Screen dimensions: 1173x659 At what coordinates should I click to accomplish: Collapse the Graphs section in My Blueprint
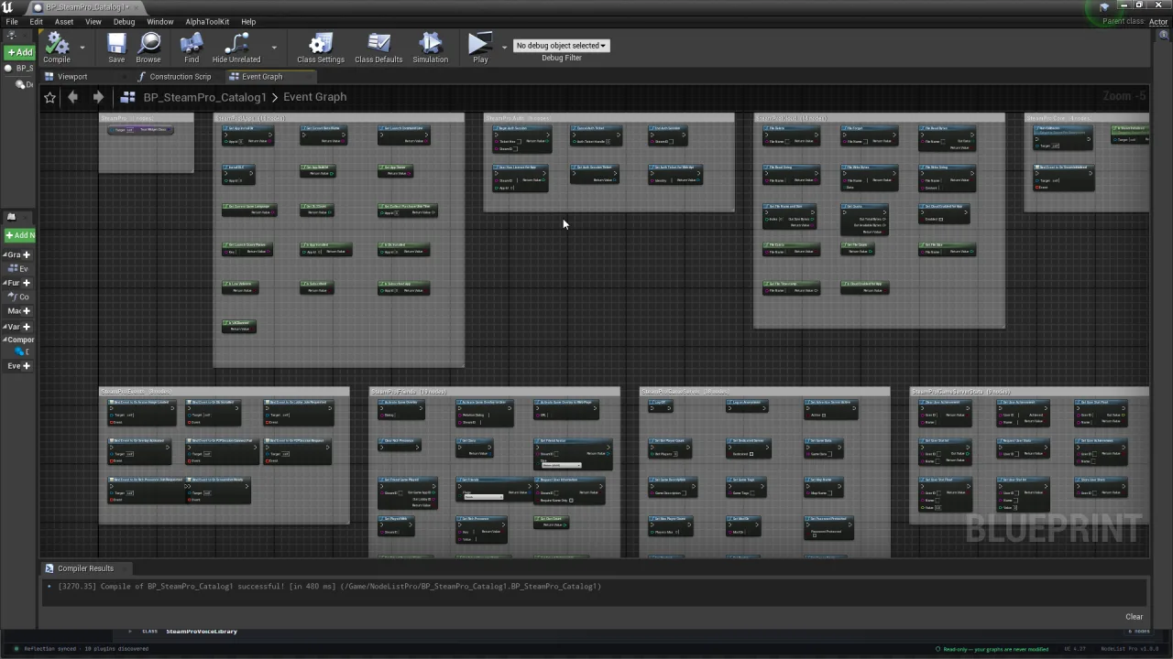click(5, 254)
